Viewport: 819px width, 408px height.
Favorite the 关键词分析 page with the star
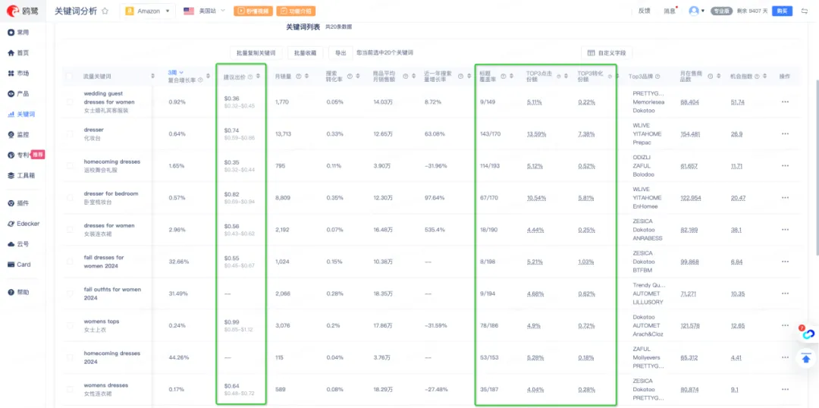(x=105, y=11)
